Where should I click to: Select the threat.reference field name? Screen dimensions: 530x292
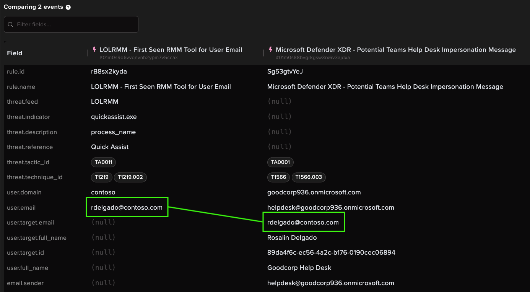pyautogui.click(x=30, y=147)
